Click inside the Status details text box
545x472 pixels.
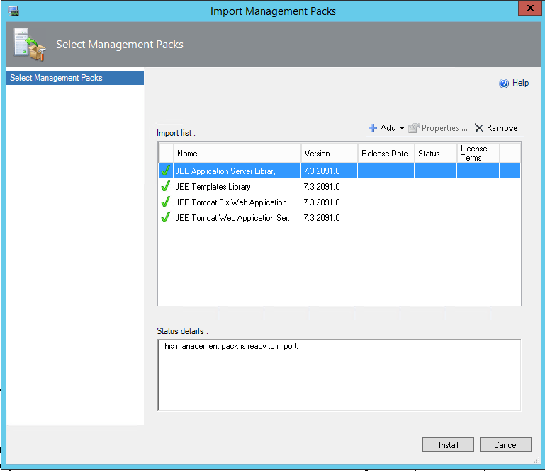pyautogui.click(x=339, y=375)
